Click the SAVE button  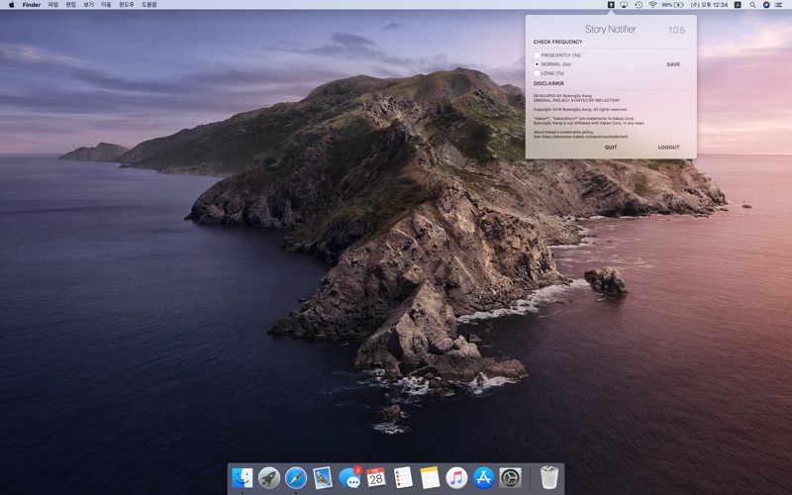pos(673,64)
